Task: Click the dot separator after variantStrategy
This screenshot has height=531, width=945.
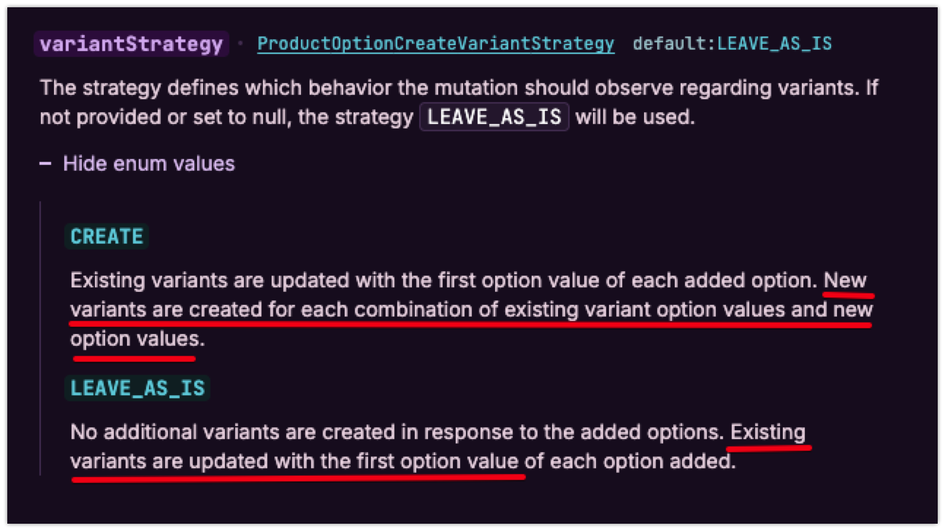Action: click(x=240, y=44)
